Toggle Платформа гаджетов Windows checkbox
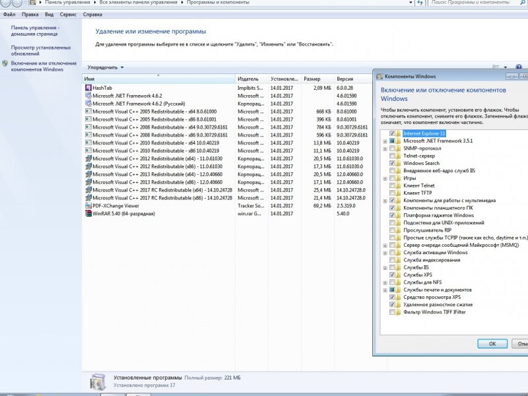Image resolution: width=528 pixels, height=396 pixels. point(392,215)
